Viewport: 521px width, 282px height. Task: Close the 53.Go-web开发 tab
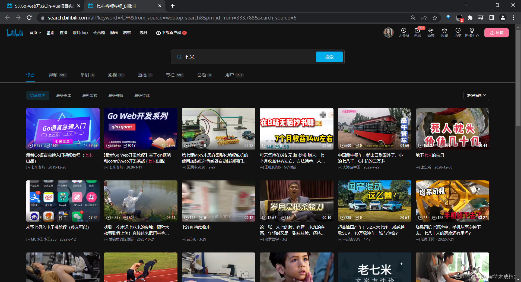click(x=79, y=6)
